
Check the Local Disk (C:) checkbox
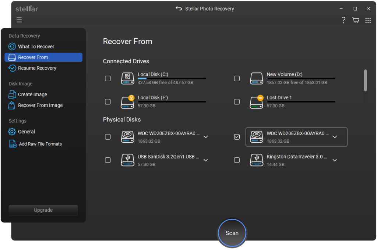[108, 79]
